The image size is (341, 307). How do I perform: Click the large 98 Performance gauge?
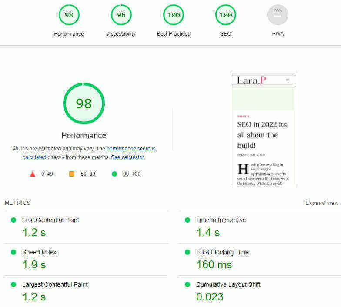(84, 103)
